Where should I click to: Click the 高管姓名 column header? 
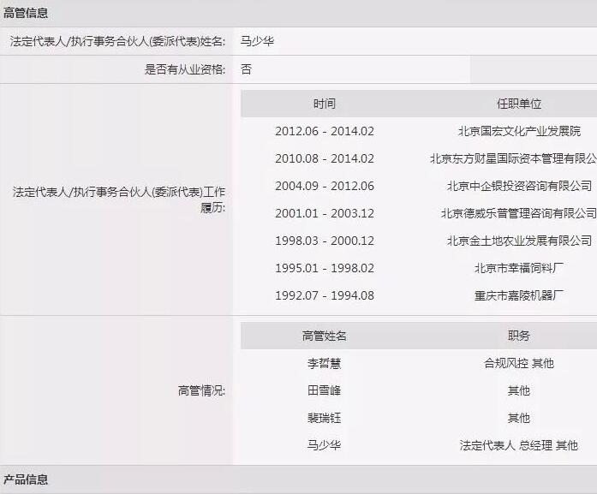(325, 336)
